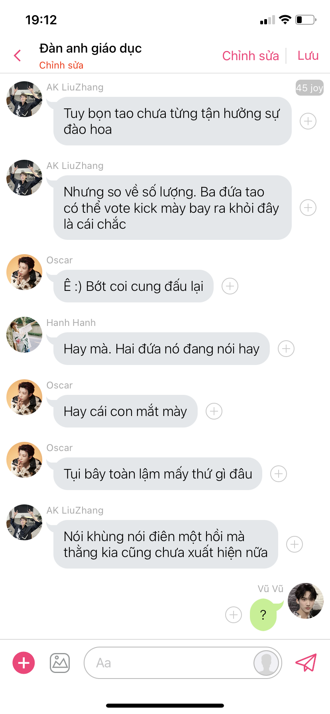Tap plus icon beside "Hay cái con mắt mày"
The height and width of the screenshot is (714, 330).
click(x=214, y=411)
